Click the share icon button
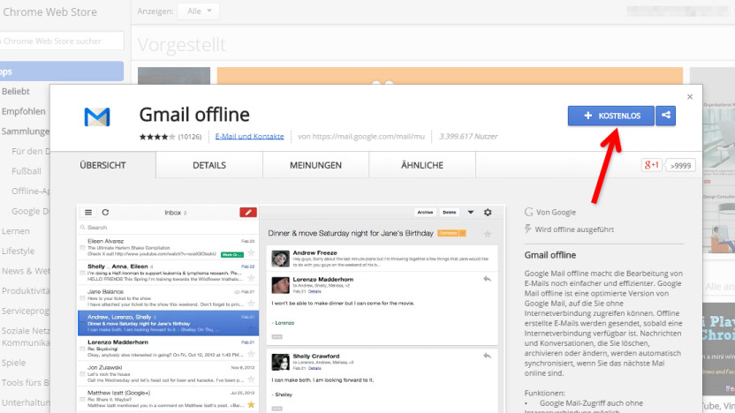 (665, 116)
